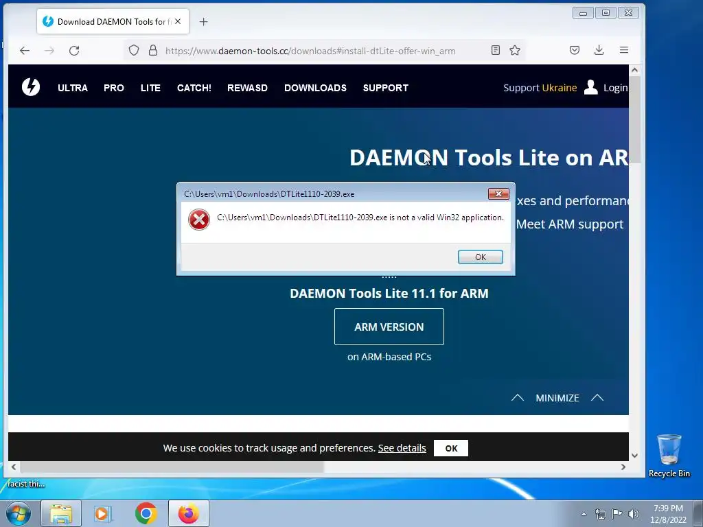Image resolution: width=703 pixels, height=527 pixels.
Task: Click the 'on ARM-based PCs' caption
Action: 389,357
